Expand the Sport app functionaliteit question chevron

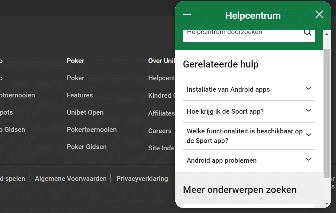(x=308, y=135)
